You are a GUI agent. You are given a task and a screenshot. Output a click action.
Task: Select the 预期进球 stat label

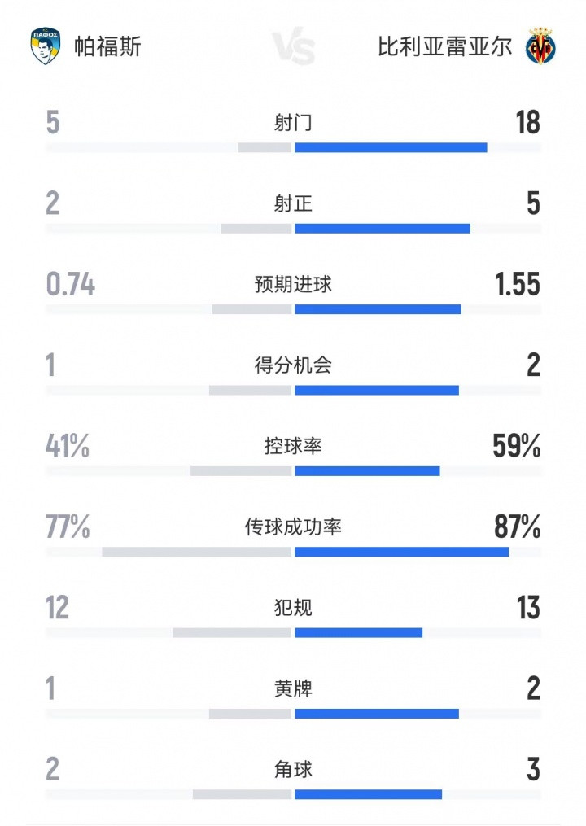click(x=293, y=284)
